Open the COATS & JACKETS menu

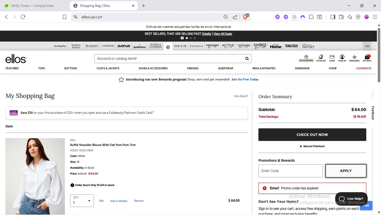tap(108, 68)
